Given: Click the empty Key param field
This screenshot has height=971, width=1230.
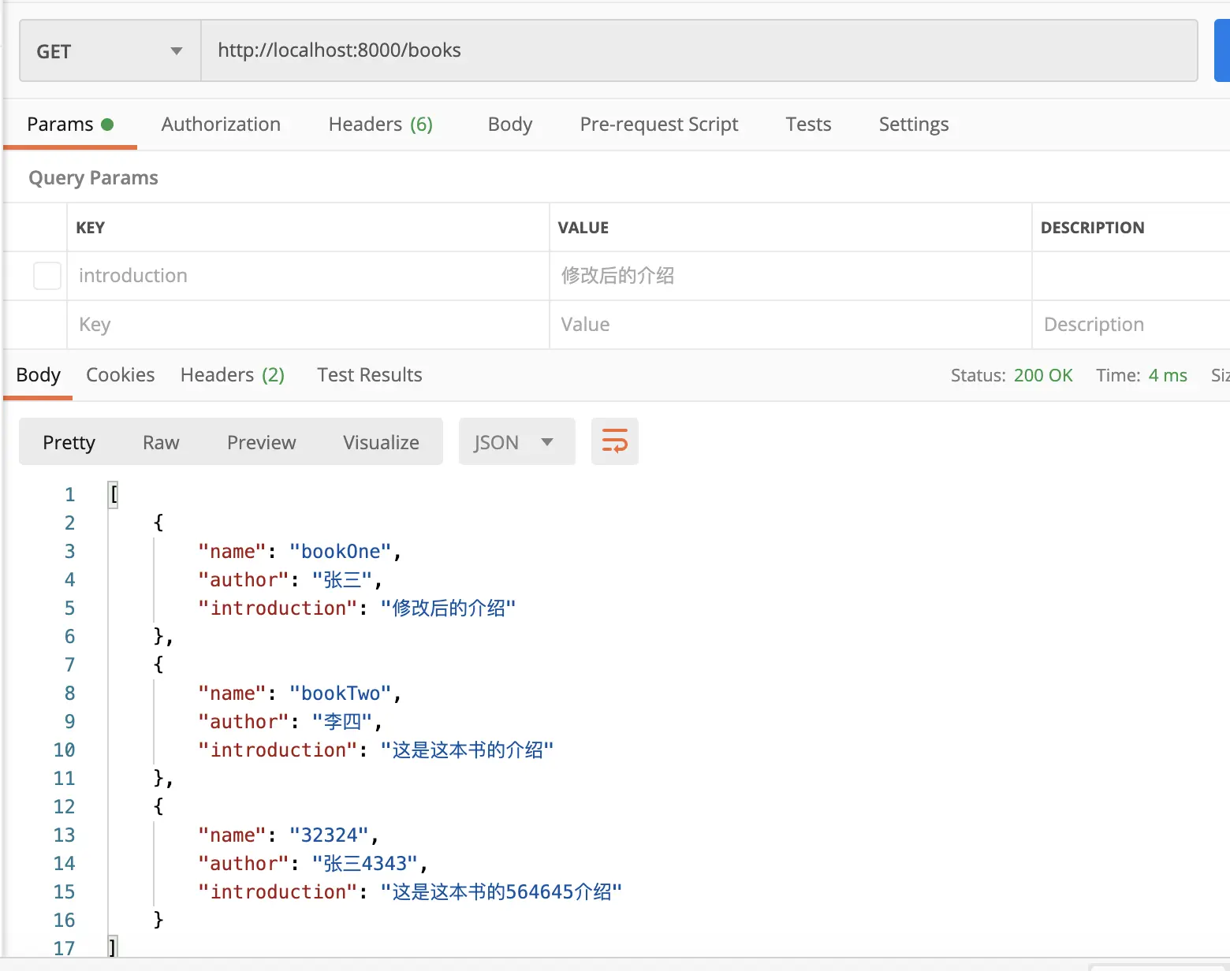Looking at the screenshot, I should point(307,325).
